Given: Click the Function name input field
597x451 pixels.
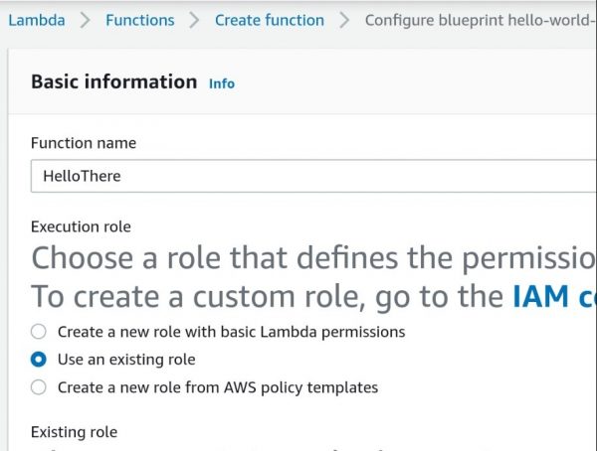Looking at the screenshot, I should [313, 176].
